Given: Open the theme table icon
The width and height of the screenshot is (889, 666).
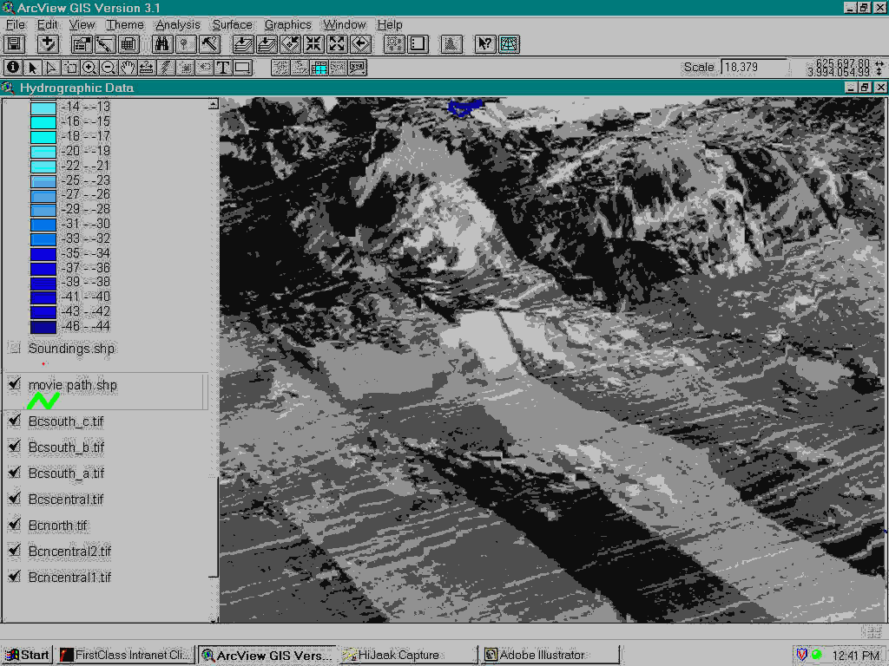Looking at the screenshot, I should point(128,44).
